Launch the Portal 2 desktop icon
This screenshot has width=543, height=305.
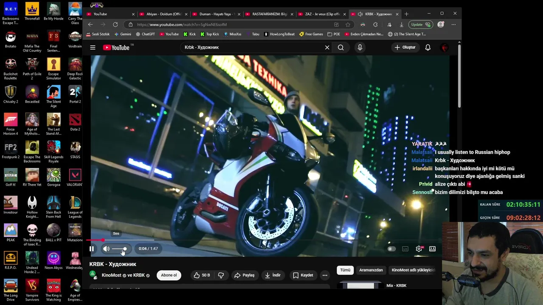75,95
